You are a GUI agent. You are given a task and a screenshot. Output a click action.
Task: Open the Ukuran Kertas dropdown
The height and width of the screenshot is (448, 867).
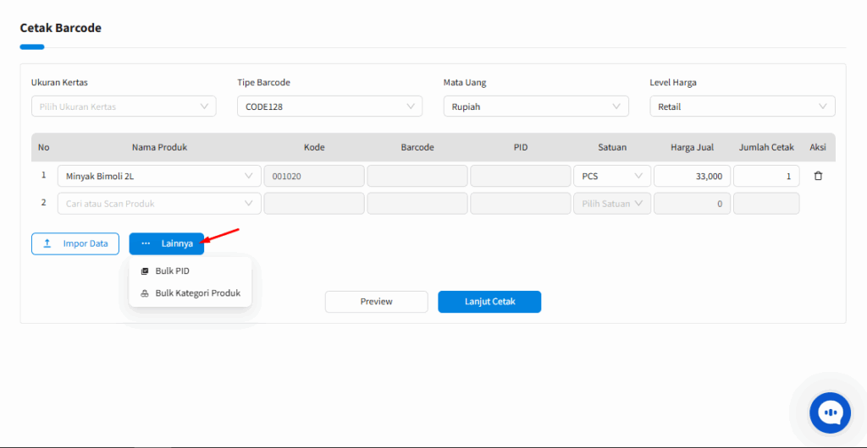click(x=124, y=107)
